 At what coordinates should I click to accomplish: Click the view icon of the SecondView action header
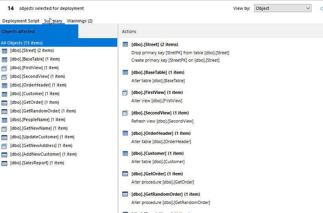coord(125,113)
